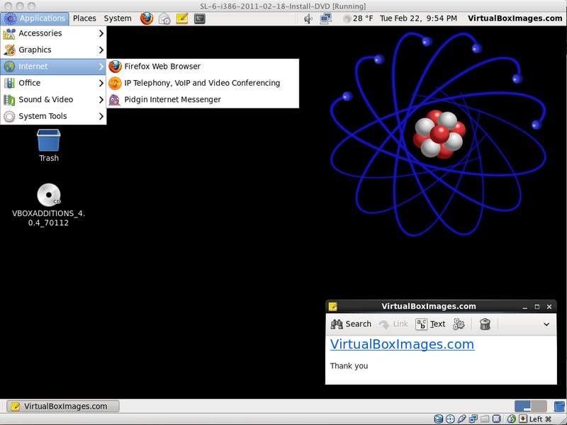Viewport: 567px width, 425px height.
Task: Click the 28 °F weather applet
Action: click(358, 18)
